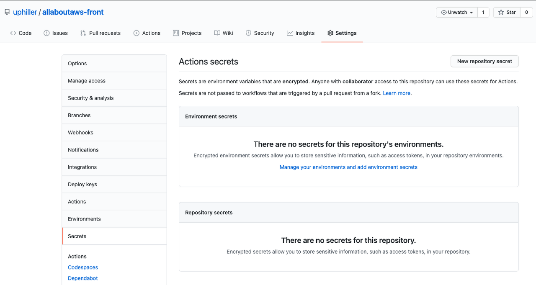Click the Wiki book icon

click(217, 33)
